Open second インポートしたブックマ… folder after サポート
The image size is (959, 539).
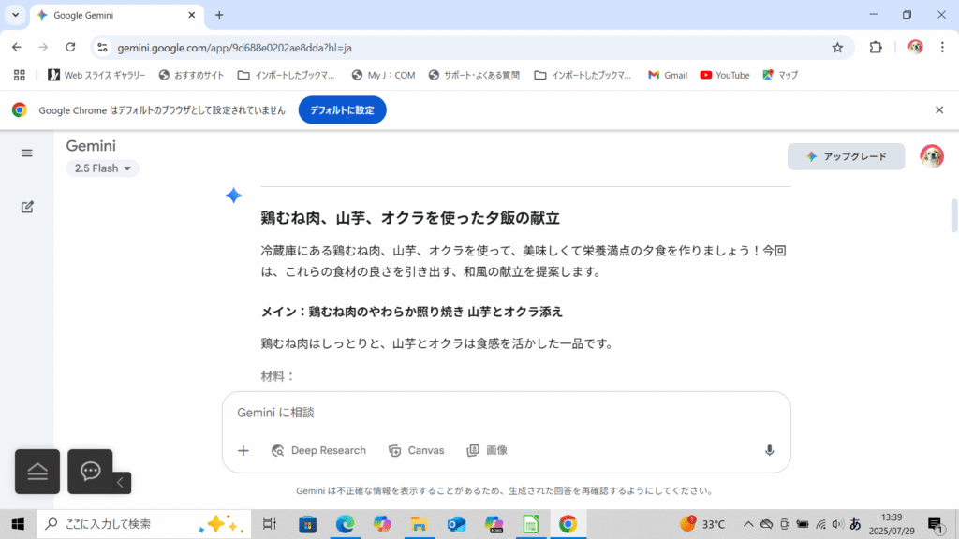tap(583, 75)
